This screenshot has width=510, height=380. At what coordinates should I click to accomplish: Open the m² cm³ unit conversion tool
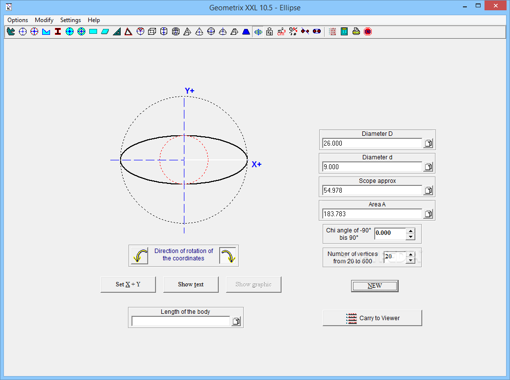[x=281, y=31]
